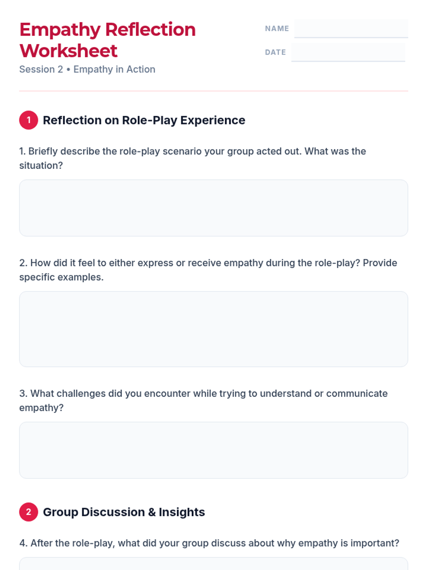Click the 'Empathy Reflection Worksheet' title
This screenshot has height=570, width=427.
[107, 40]
